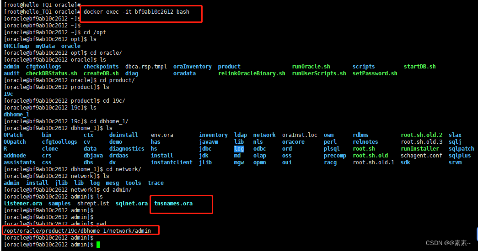Select the startDB.sh script name
The width and height of the screenshot is (478, 251).
420,67
